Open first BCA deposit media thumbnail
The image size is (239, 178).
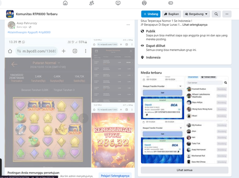coord(163,98)
